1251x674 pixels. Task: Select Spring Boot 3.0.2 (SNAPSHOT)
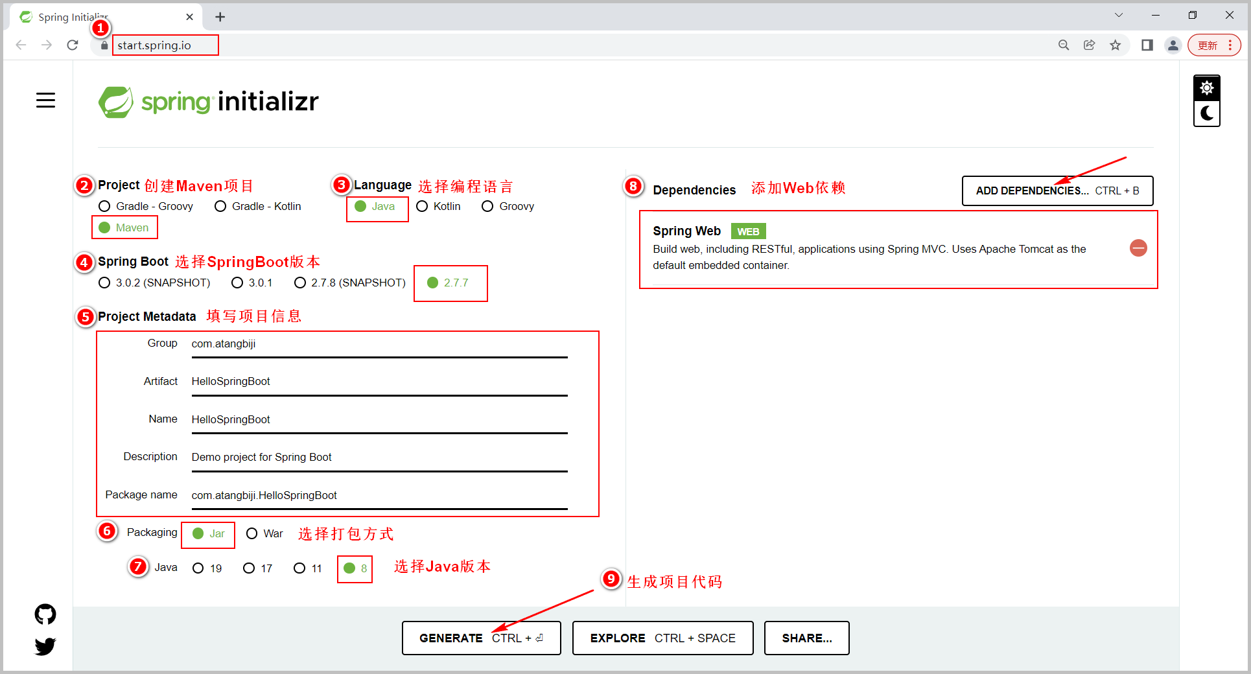coord(154,283)
